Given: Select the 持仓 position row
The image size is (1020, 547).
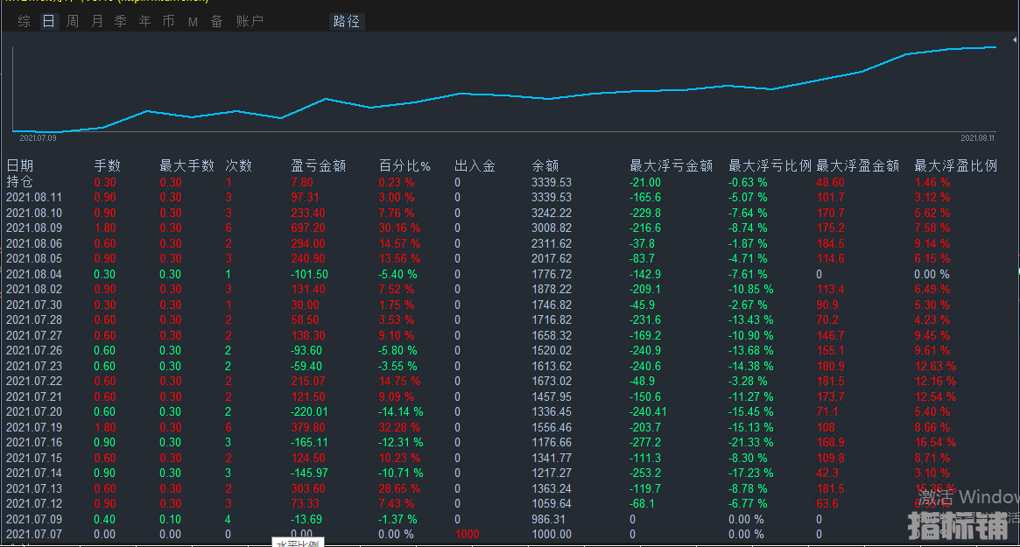Looking at the screenshot, I should pyautogui.click(x=19, y=182).
